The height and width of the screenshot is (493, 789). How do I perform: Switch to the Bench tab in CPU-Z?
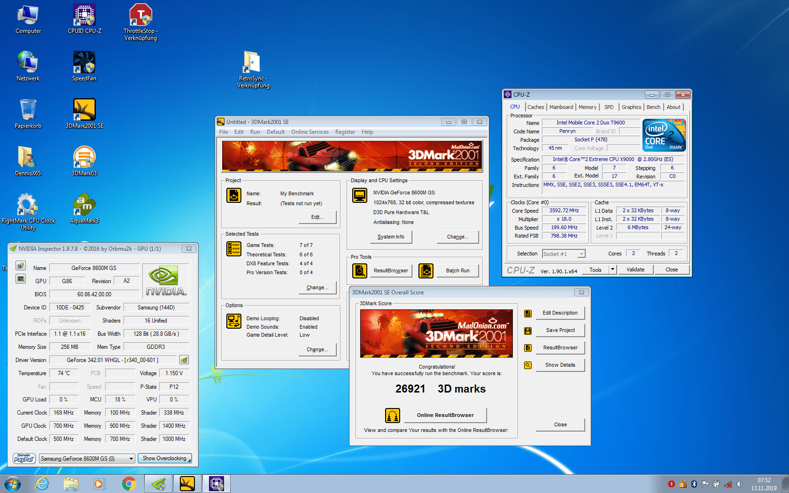click(653, 107)
